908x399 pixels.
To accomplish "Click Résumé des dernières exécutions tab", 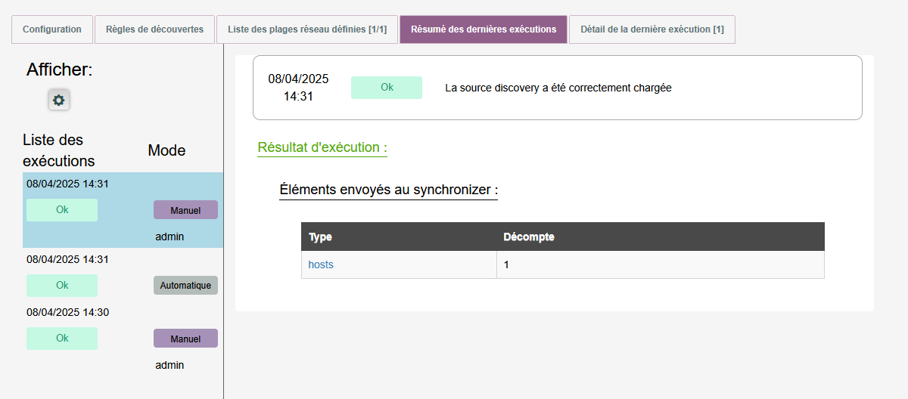I will point(484,29).
